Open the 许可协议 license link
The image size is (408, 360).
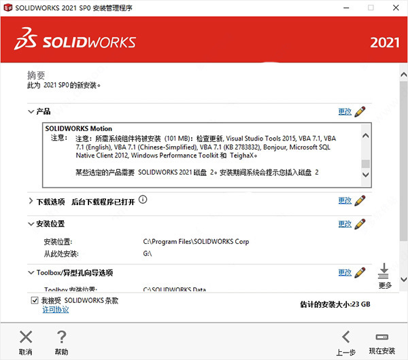(x=56, y=310)
